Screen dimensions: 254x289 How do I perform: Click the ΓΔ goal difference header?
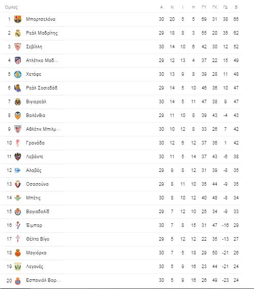click(226, 7)
